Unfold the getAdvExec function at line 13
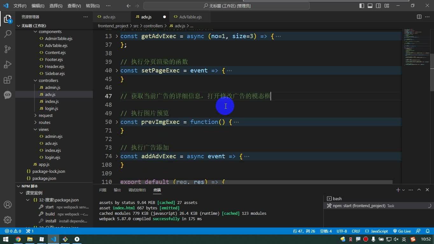 (117, 36)
